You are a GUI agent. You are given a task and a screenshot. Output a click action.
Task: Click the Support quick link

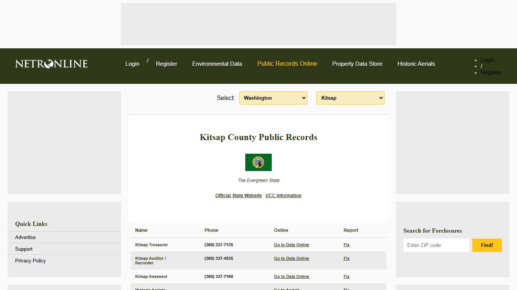pos(23,249)
